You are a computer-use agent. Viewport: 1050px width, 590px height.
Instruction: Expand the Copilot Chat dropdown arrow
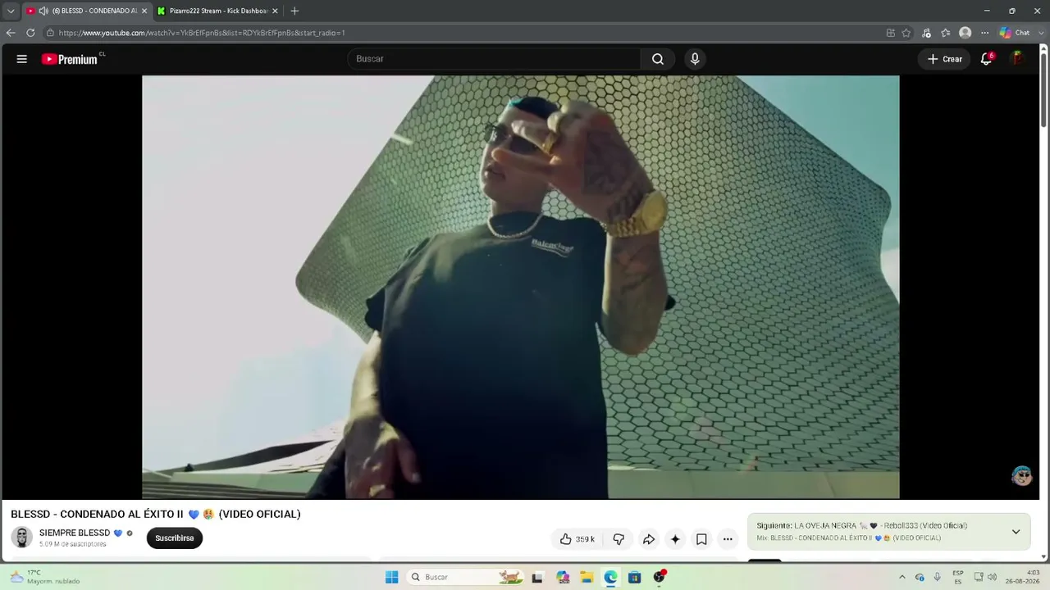click(x=1039, y=33)
